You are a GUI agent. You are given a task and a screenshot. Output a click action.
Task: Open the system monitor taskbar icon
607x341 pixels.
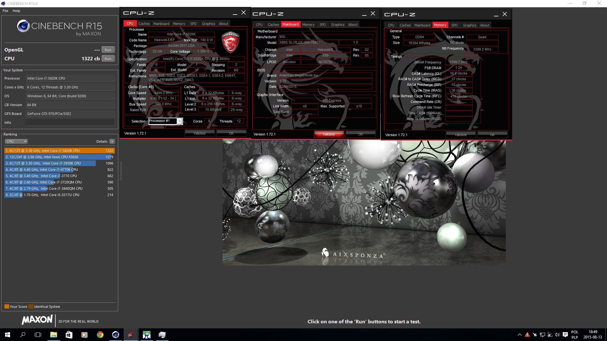pos(162,335)
